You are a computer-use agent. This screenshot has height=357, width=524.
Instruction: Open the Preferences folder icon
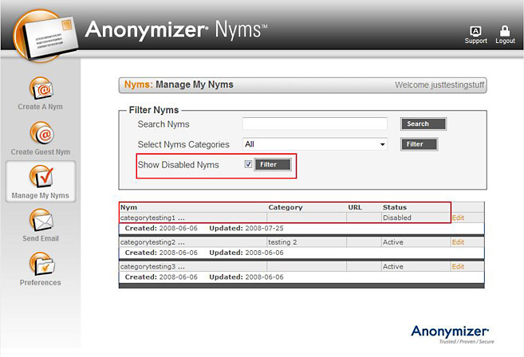[x=40, y=264]
